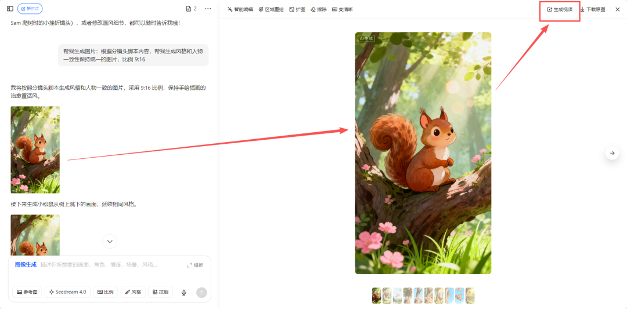The width and height of the screenshot is (627, 309).
Task: Download original image via 下载原图
Action: pyautogui.click(x=592, y=9)
